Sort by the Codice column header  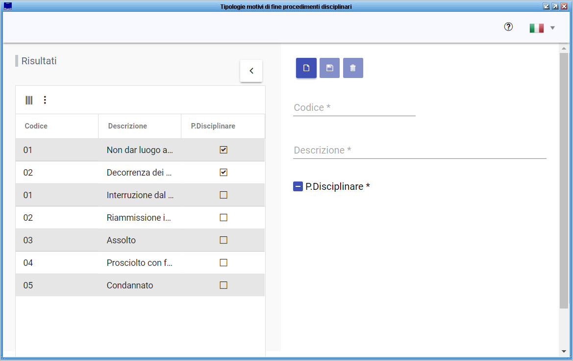pos(36,126)
